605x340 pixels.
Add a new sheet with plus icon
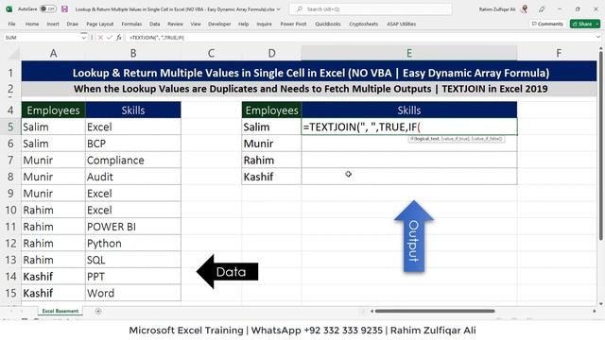[98, 311]
